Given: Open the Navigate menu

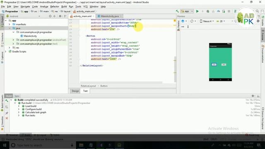Looking at the screenshot, I should tap(25, 7).
